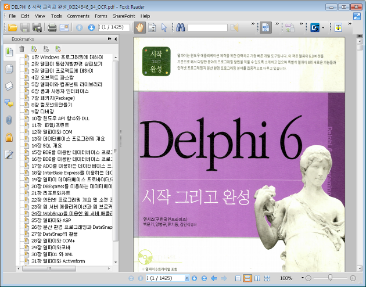Select continuous page view mode
Image resolution: width=366 pixels, height=287 pixels.
tap(247, 278)
